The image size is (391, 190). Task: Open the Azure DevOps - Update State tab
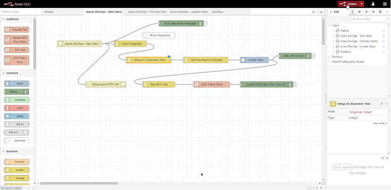(x=187, y=12)
